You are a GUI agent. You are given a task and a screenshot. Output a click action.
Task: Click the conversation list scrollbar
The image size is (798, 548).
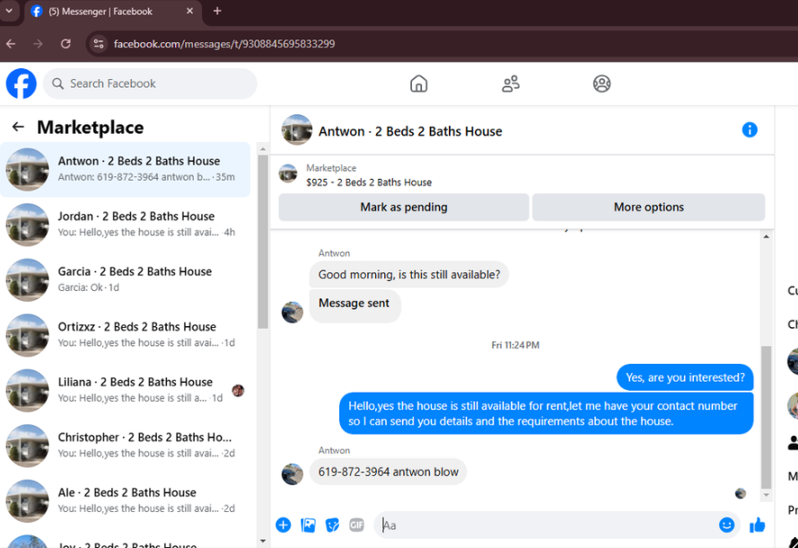click(263, 242)
